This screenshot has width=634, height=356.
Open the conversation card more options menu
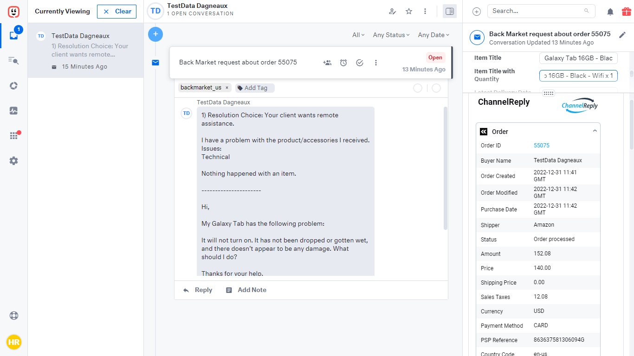click(376, 63)
